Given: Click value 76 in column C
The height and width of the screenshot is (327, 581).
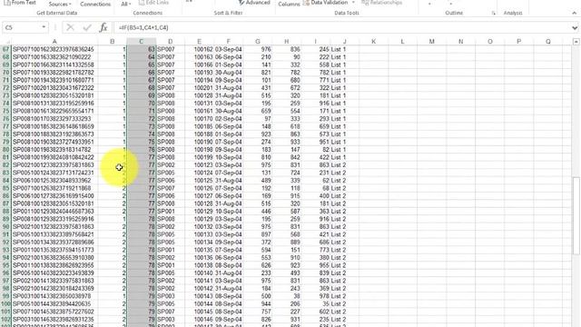Looking at the screenshot, I should 142,149.
